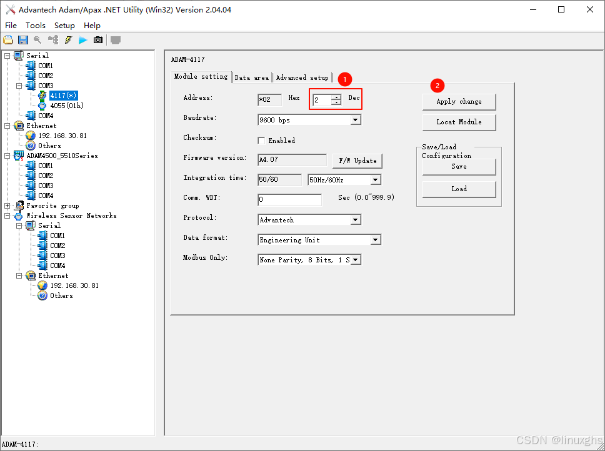This screenshot has width=605, height=451.
Task: Click the Comm. WDT input field
Action: [x=289, y=200]
